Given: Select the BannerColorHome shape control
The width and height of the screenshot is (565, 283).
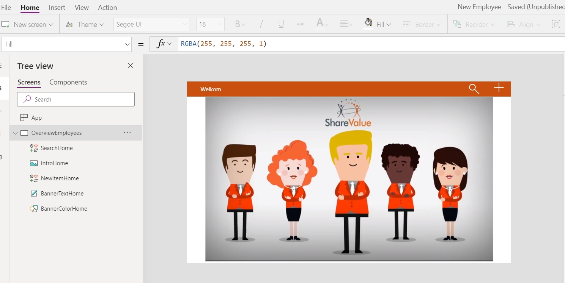Looking at the screenshot, I should click(64, 209).
